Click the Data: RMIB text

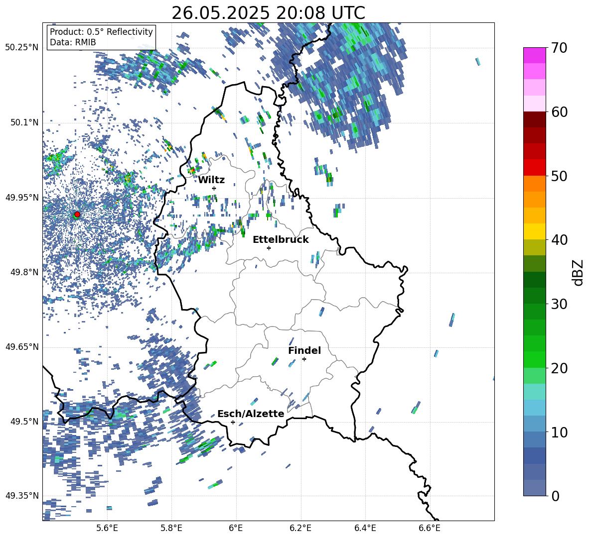coord(73,42)
